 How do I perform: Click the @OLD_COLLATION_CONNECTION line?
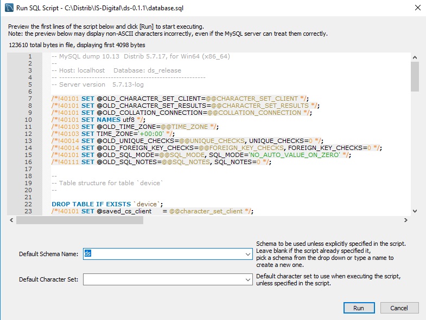pos(182,113)
